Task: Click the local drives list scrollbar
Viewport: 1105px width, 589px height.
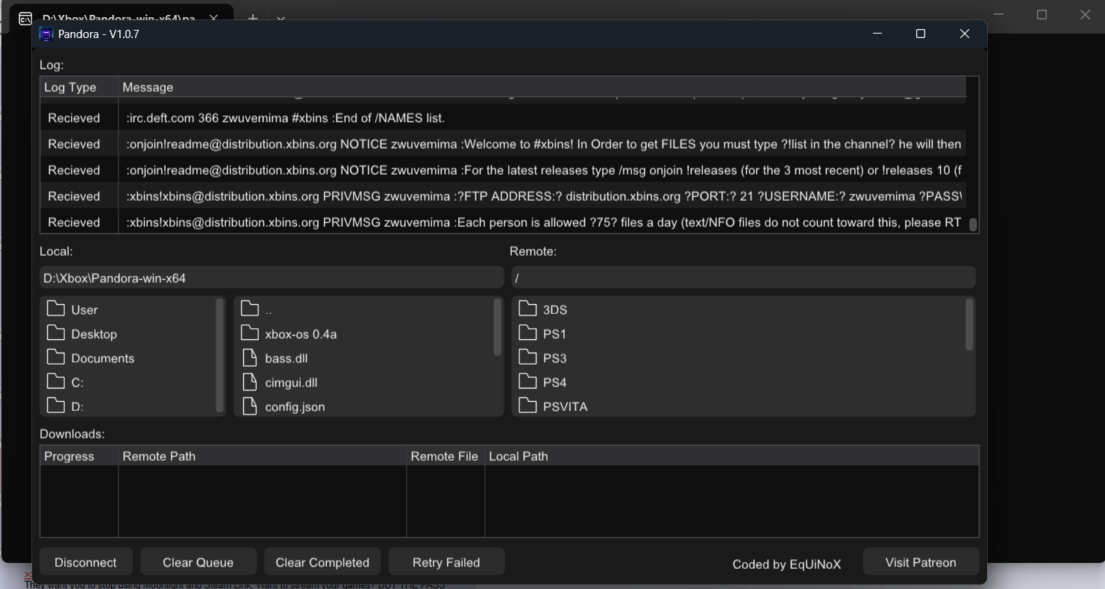Action: [219, 355]
